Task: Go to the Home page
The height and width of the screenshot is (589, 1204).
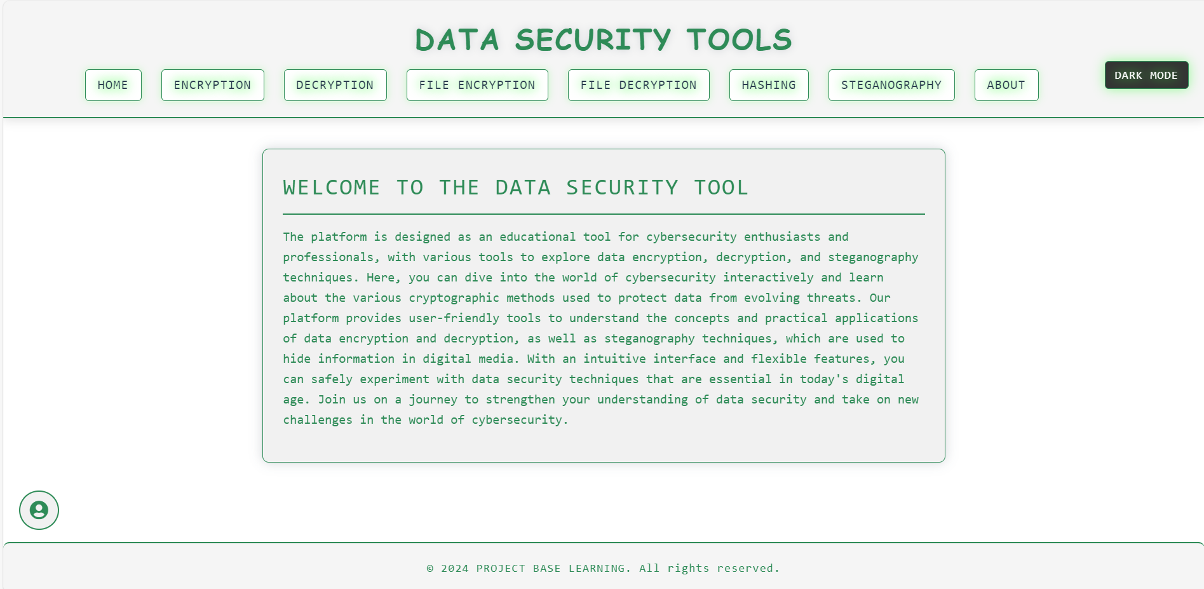Action: [113, 85]
